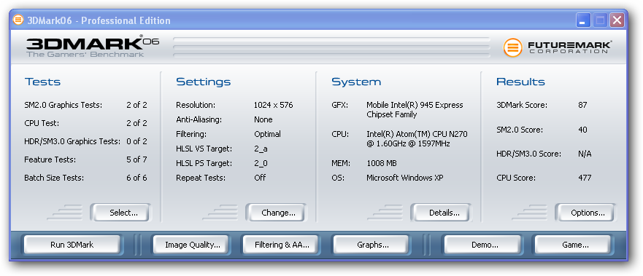Click the Tests section heading
This screenshot has width=643, height=276.
point(42,82)
